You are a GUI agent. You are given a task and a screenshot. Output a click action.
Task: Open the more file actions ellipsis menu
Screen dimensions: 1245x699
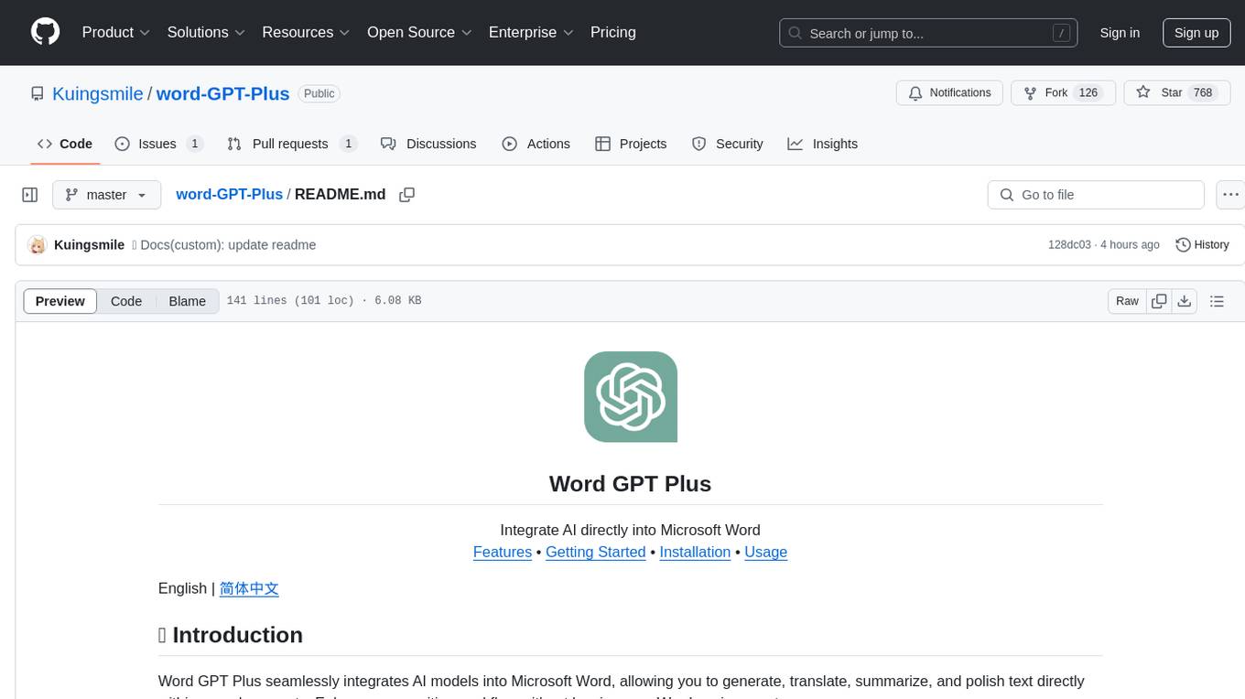(1231, 195)
